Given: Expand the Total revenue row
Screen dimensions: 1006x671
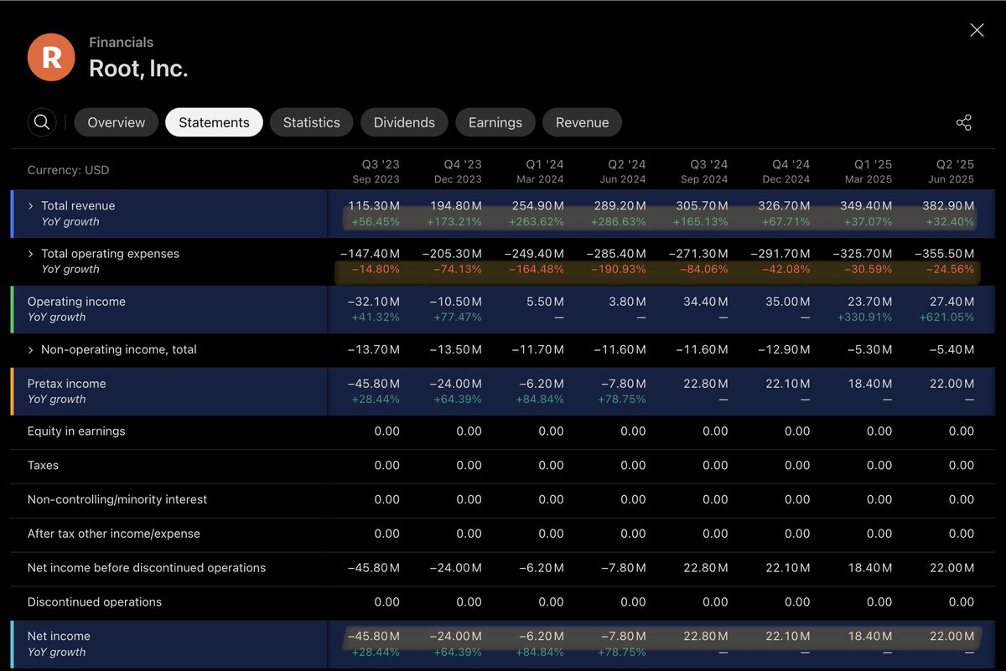Looking at the screenshot, I should pyautogui.click(x=31, y=206).
